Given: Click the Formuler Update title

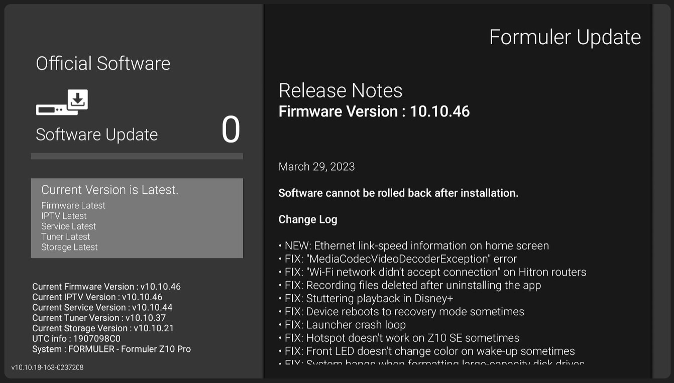Looking at the screenshot, I should (565, 37).
